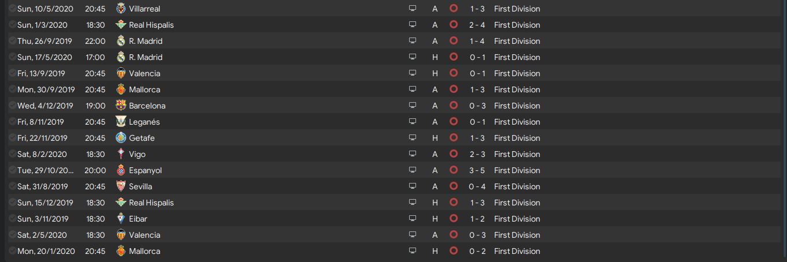This screenshot has height=262, width=787.
Task: Open the 3 - 5 score against Espanyol
Action: pyautogui.click(x=477, y=170)
